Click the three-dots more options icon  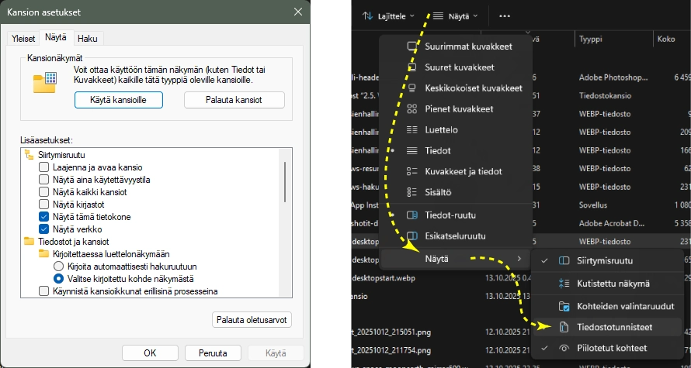point(505,16)
